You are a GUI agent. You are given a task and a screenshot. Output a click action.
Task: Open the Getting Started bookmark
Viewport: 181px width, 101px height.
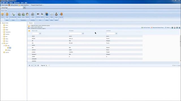[x=13, y=5]
